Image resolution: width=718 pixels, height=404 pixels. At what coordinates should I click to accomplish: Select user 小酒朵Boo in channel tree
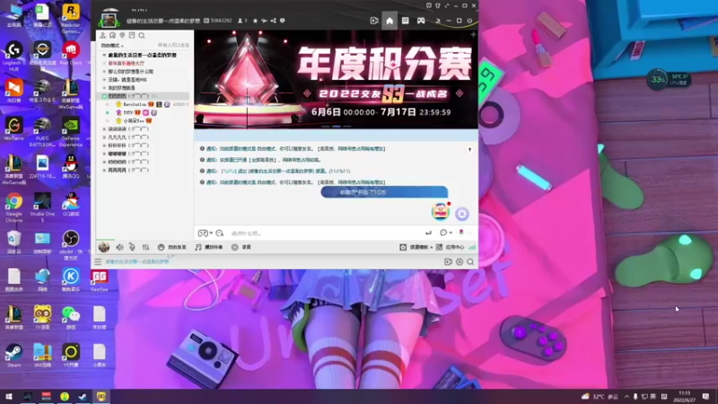tap(134, 121)
